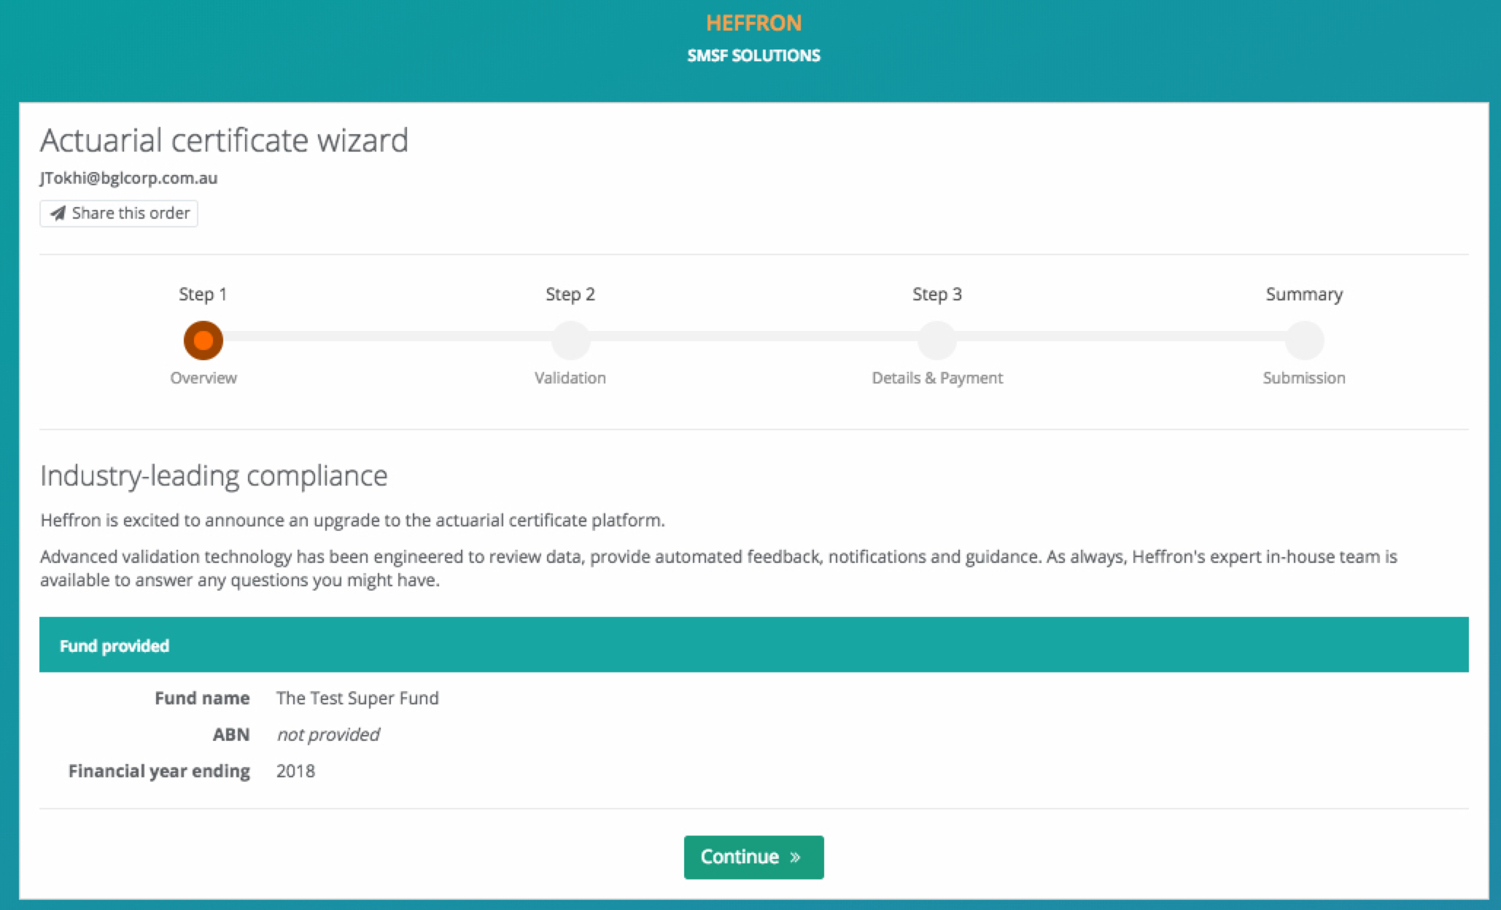Click the SMSF SOLUTIONS header text

753,56
